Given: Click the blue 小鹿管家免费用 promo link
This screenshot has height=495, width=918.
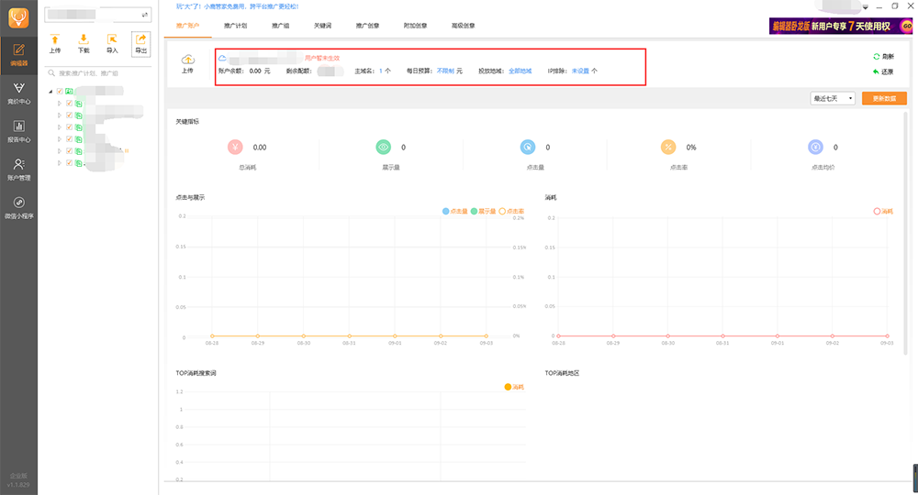Looking at the screenshot, I should (x=238, y=6).
